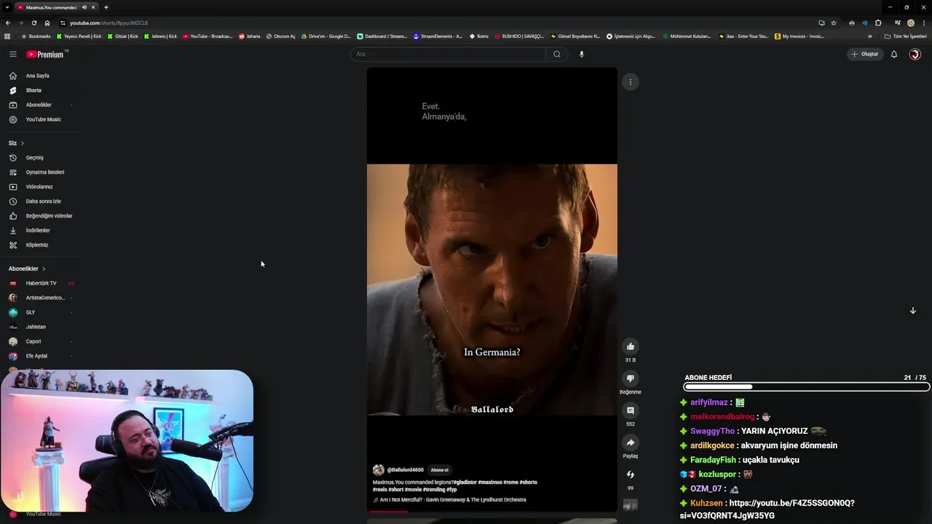This screenshot has height=524, width=932.
Task: Seek on the Short's red progress bar
Action: [x=492, y=512]
